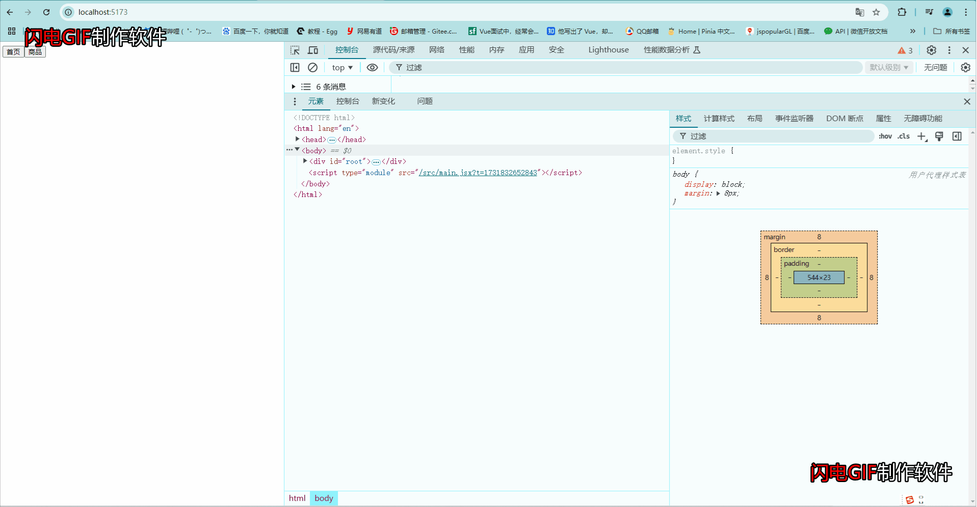Switch to the Lighthouse panel

point(608,50)
